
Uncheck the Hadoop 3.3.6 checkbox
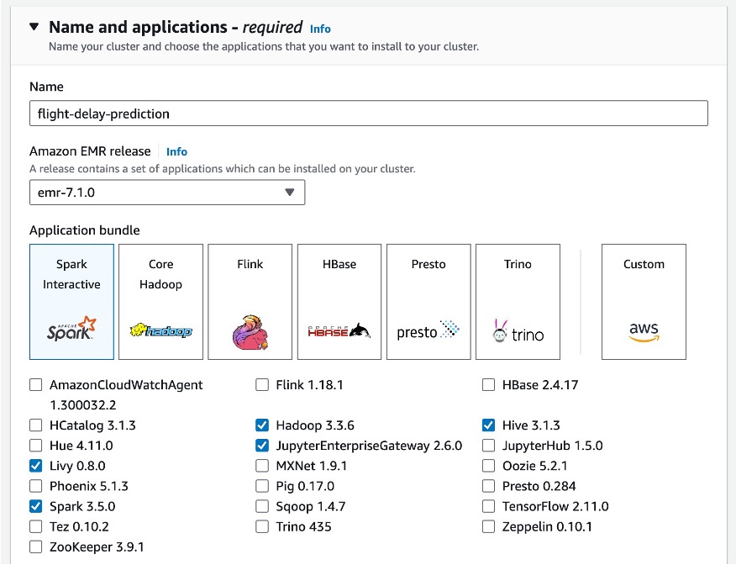262,425
